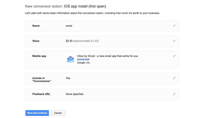207x118 pixels.
Task: Click the Inbox by Gmail app title text
Action: click(107, 56)
